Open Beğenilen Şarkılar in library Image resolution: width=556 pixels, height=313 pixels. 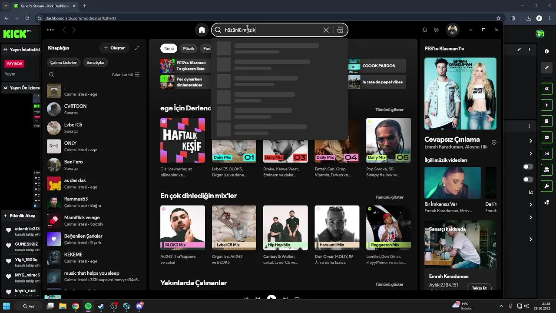(94, 239)
